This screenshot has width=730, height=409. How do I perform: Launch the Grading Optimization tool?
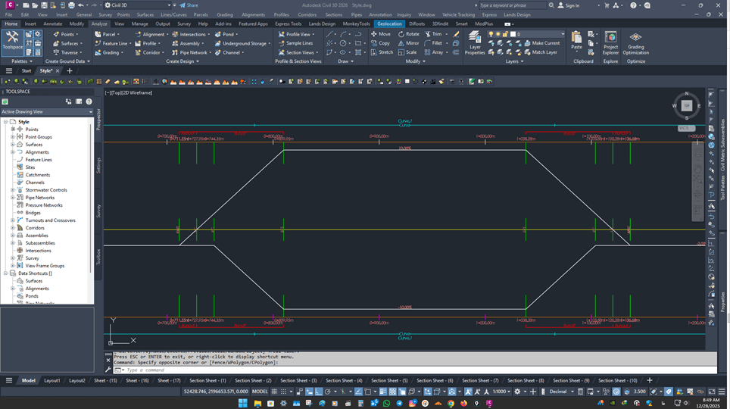pyautogui.click(x=636, y=42)
